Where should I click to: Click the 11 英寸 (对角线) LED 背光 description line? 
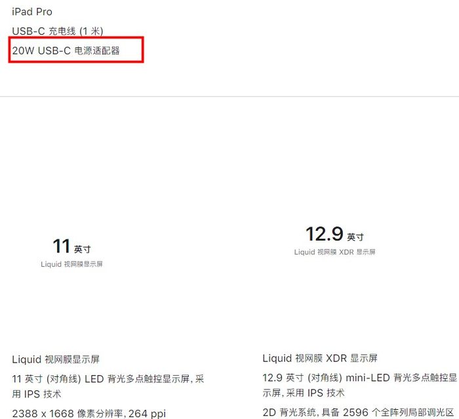[x=108, y=379]
